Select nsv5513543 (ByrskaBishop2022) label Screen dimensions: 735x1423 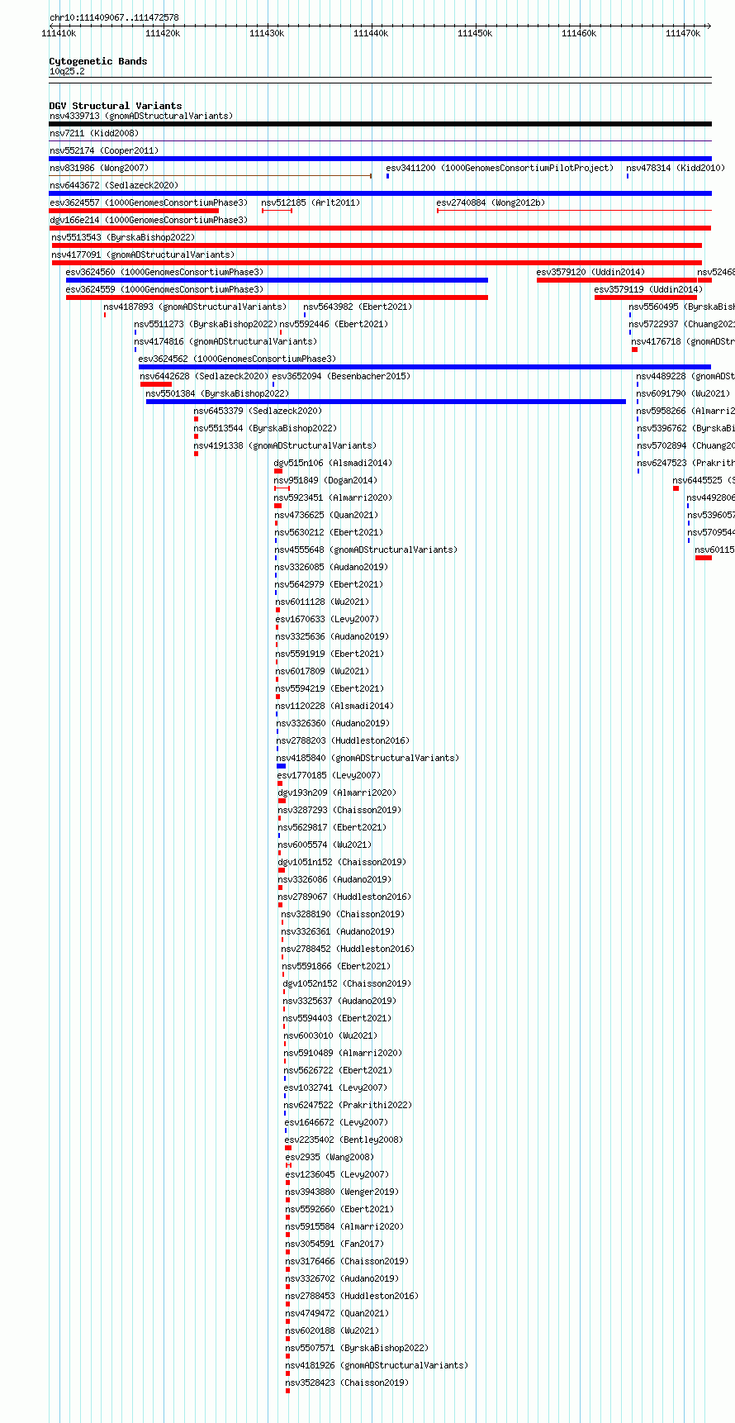tap(123, 237)
